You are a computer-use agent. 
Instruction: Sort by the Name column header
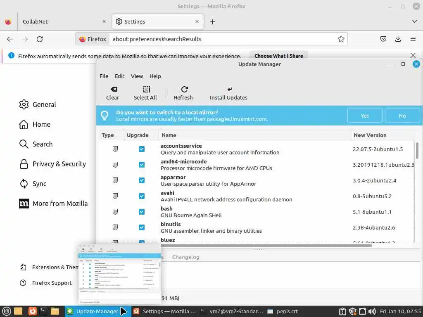(254, 135)
